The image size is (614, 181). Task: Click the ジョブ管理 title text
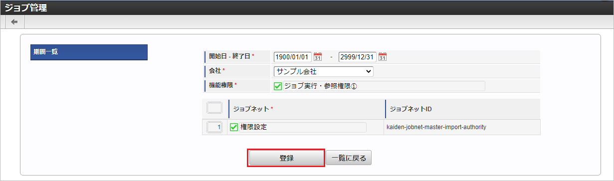(26, 7)
